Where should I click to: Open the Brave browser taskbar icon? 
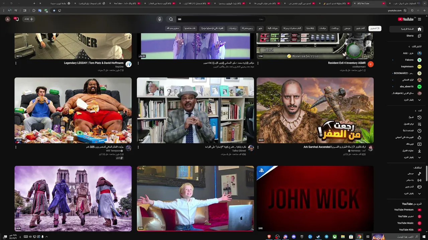(x=269, y=237)
